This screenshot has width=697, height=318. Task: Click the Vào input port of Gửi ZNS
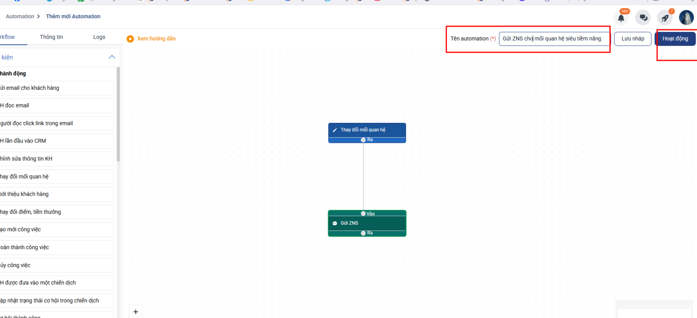pyautogui.click(x=363, y=213)
